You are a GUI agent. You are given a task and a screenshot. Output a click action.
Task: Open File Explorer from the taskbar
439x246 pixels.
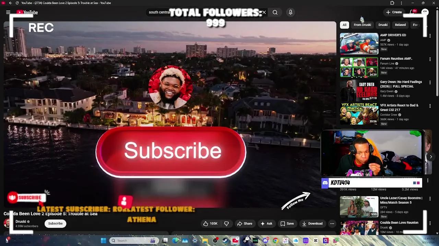205,241
